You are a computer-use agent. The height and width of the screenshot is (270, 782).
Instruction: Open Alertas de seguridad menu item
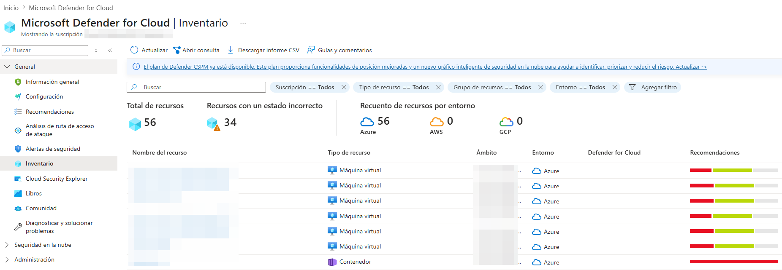53,149
